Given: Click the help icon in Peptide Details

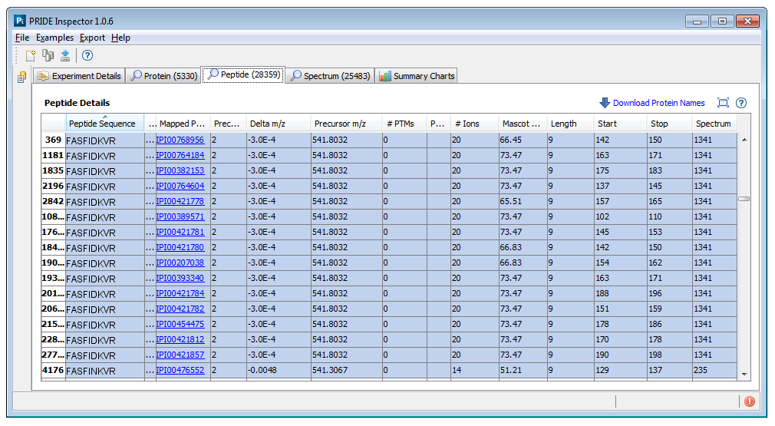Looking at the screenshot, I should click(x=741, y=103).
